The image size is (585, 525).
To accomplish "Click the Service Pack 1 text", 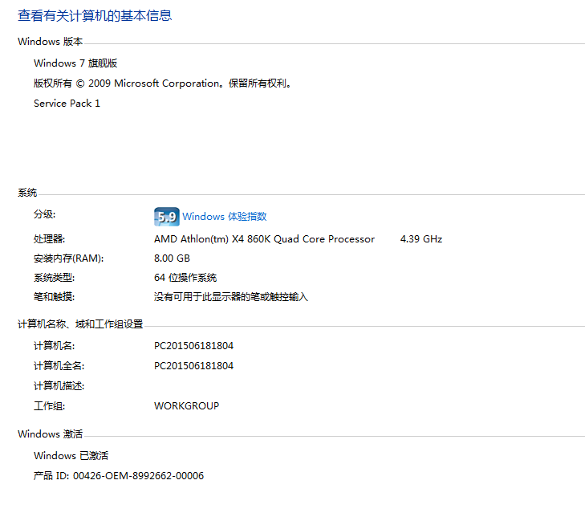I will pyautogui.click(x=67, y=104).
